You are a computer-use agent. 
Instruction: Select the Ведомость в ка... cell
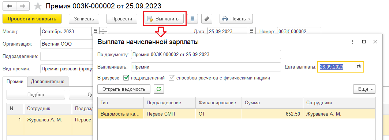pos(120,114)
